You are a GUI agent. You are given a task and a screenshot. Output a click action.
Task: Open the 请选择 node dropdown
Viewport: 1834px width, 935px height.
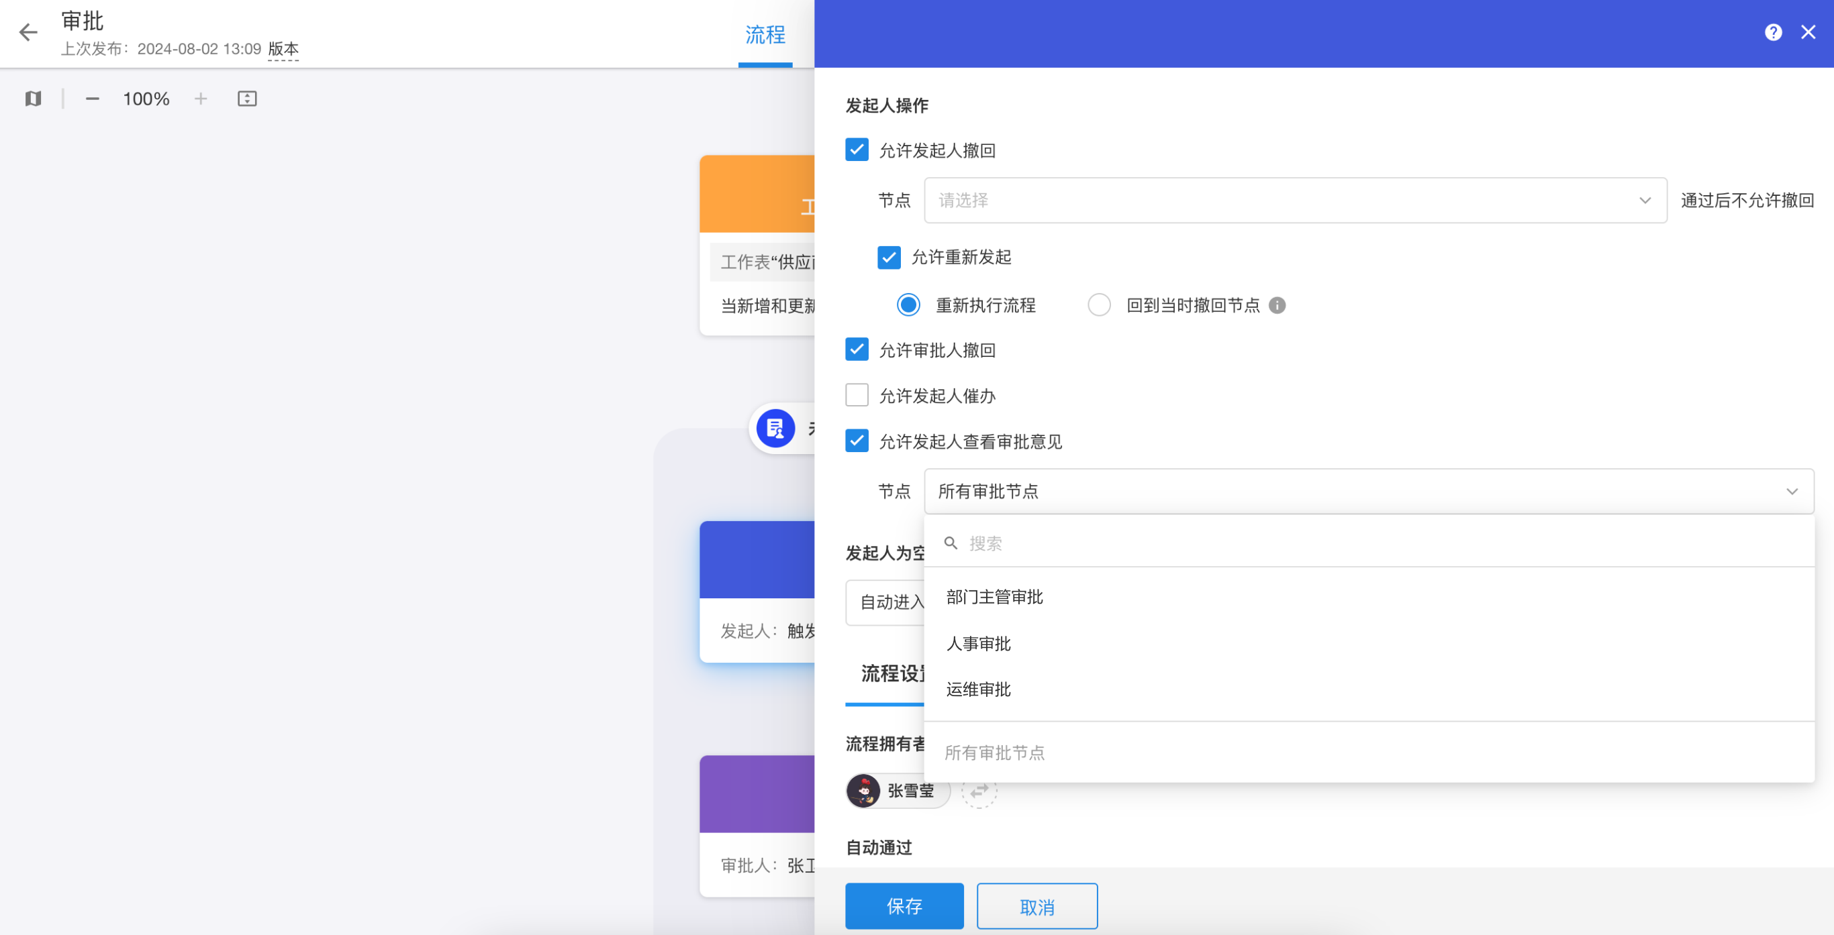[x=1294, y=200]
